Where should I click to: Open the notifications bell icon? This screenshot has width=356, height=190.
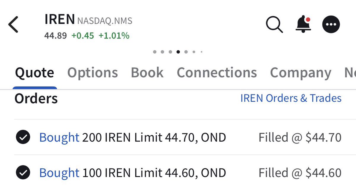[x=303, y=24]
